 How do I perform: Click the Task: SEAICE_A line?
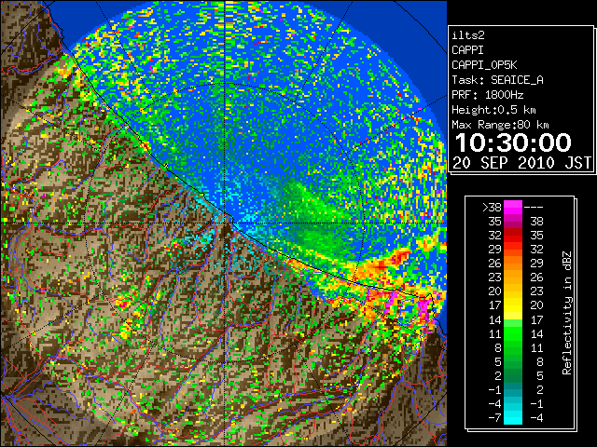click(497, 80)
